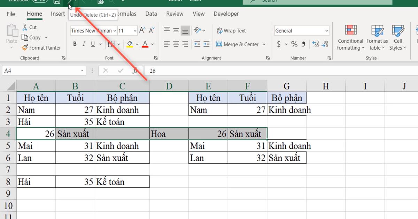The height and width of the screenshot is (219, 418).
Task: Open the red Font Color swatch
Action: 145,44
